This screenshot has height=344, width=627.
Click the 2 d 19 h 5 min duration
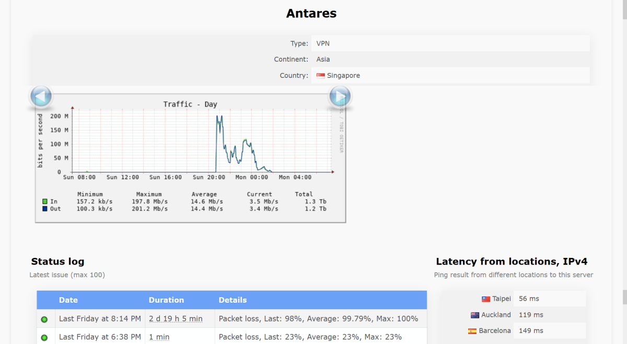pos(176,318)
